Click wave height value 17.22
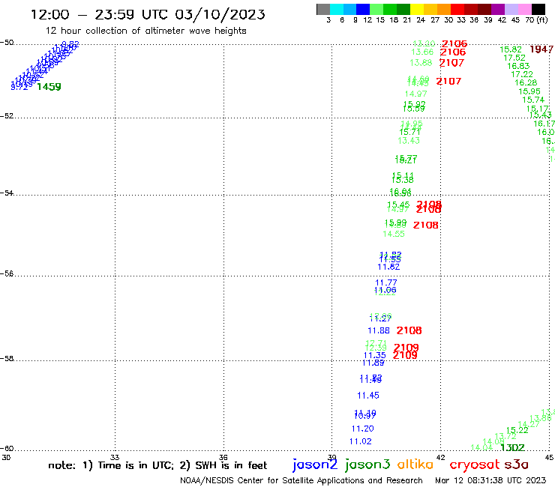Screen dimensions: 555x487 tap(522, 74)
